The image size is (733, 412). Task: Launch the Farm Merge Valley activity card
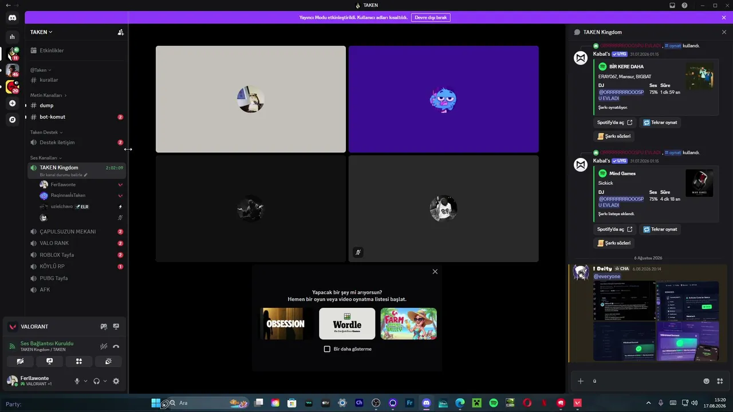[408, 324]
